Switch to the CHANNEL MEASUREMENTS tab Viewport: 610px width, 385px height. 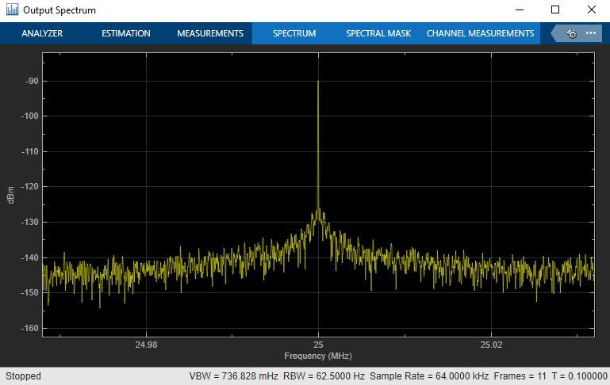(x=481, y=33)
